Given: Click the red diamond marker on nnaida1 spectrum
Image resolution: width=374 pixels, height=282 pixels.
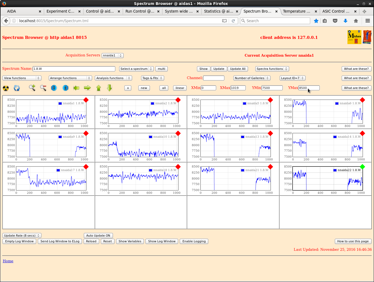Looking at the screenshot, I should coord(86,100).
